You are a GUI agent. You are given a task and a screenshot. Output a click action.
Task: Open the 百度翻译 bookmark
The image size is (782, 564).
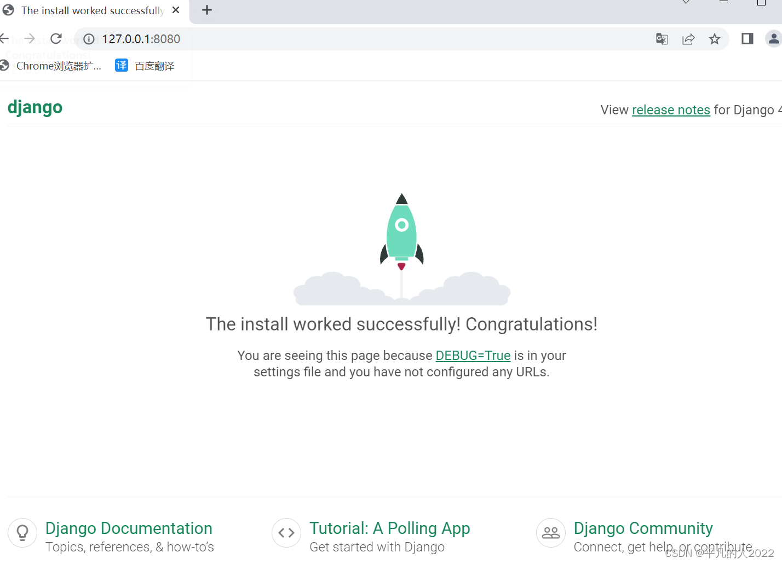click(145, 66)
